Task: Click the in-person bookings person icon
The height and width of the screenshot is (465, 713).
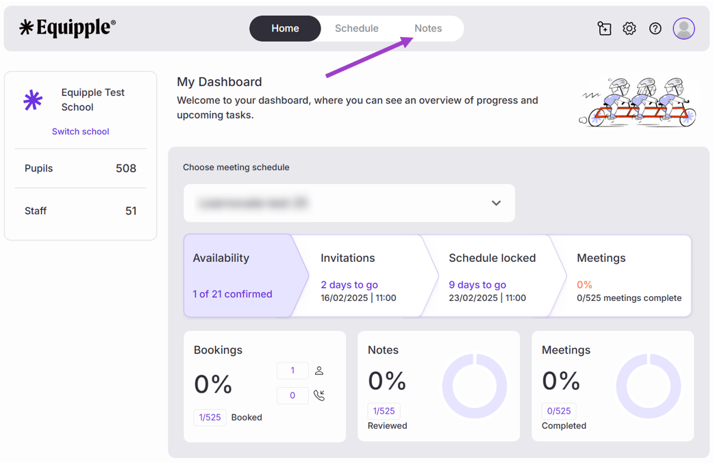Action: (319, 371)
